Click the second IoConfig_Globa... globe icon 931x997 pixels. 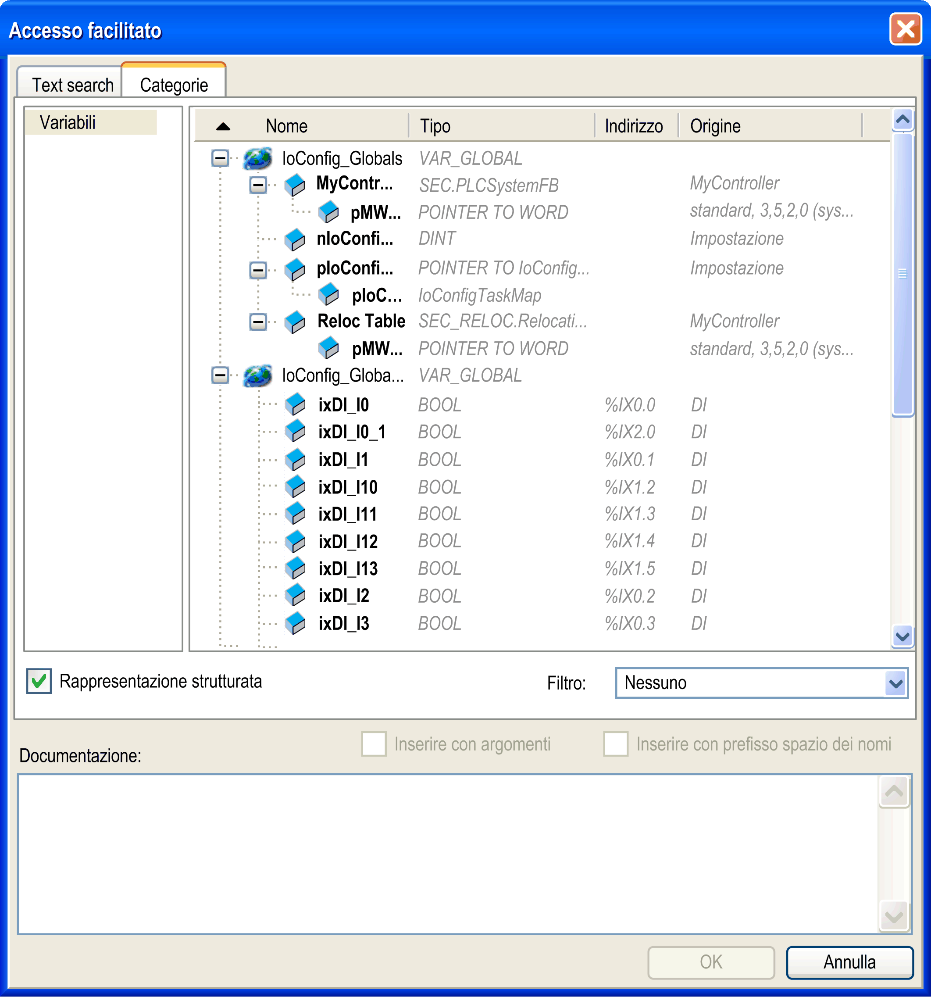[258, 375]
